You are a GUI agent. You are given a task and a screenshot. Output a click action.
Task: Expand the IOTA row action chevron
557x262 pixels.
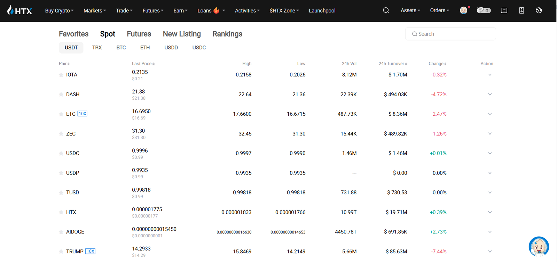point(490,75)
